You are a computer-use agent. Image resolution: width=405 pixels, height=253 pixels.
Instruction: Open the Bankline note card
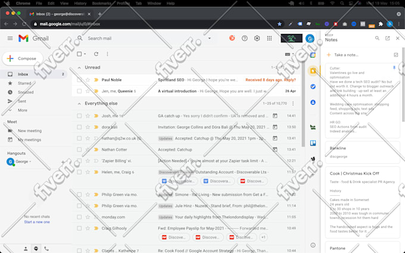362,152
